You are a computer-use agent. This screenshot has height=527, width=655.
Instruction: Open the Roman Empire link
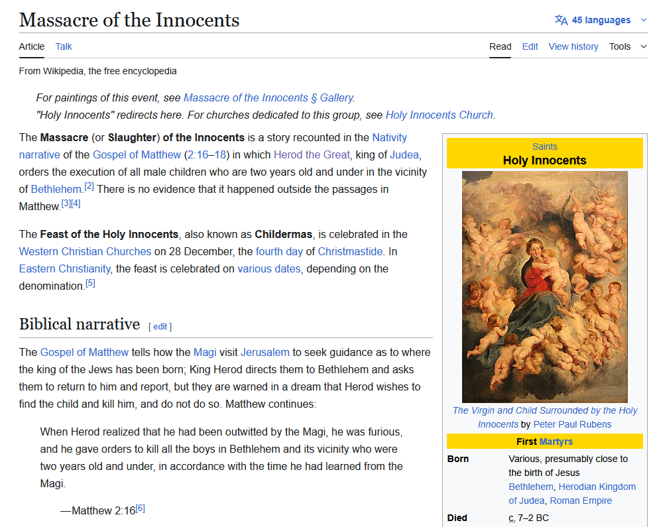click(581, 500)
